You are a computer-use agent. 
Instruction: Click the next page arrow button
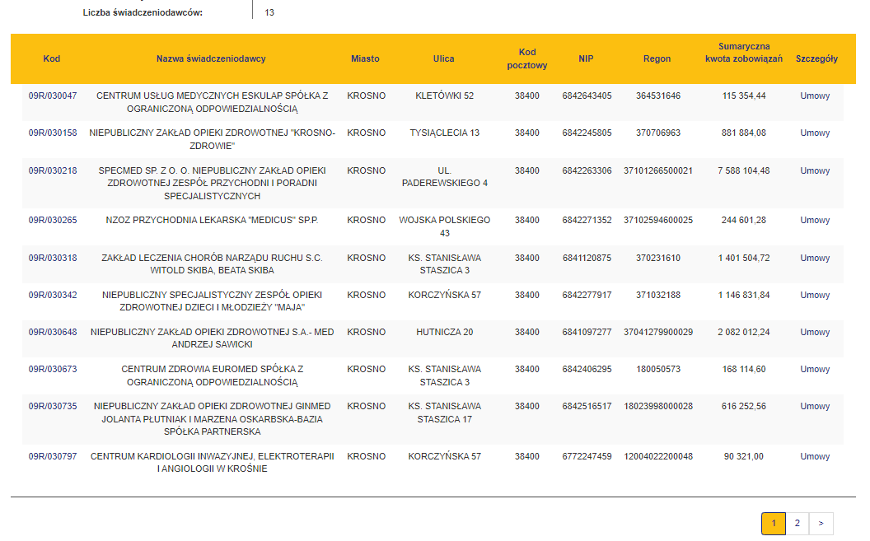click(x=821, y=523)
